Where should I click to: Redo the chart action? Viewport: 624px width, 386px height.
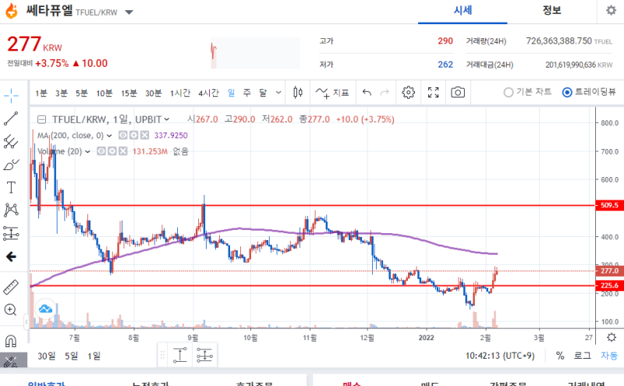click(385, 93)
